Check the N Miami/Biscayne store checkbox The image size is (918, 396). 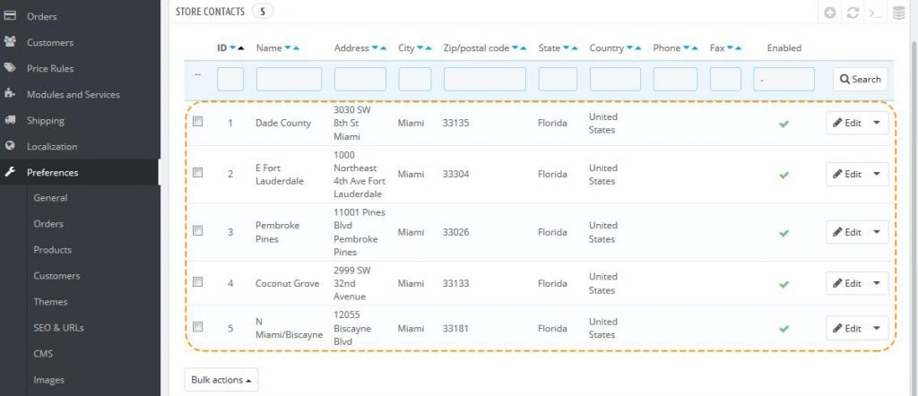pos(198,327)
